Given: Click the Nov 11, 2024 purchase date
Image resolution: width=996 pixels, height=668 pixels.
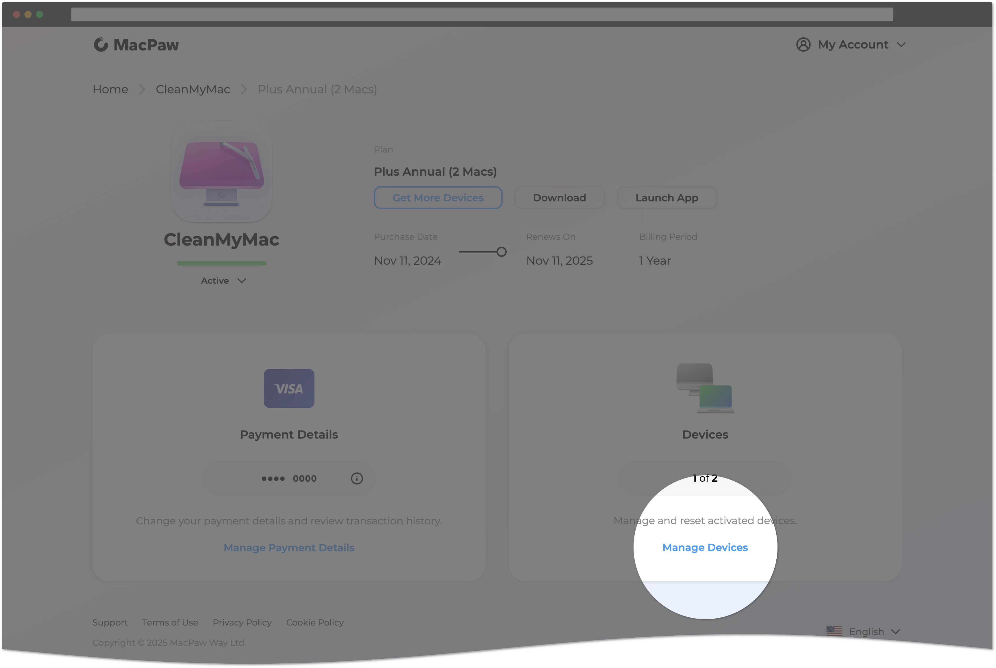Looking at the screenshot, I should coord(408,261).
